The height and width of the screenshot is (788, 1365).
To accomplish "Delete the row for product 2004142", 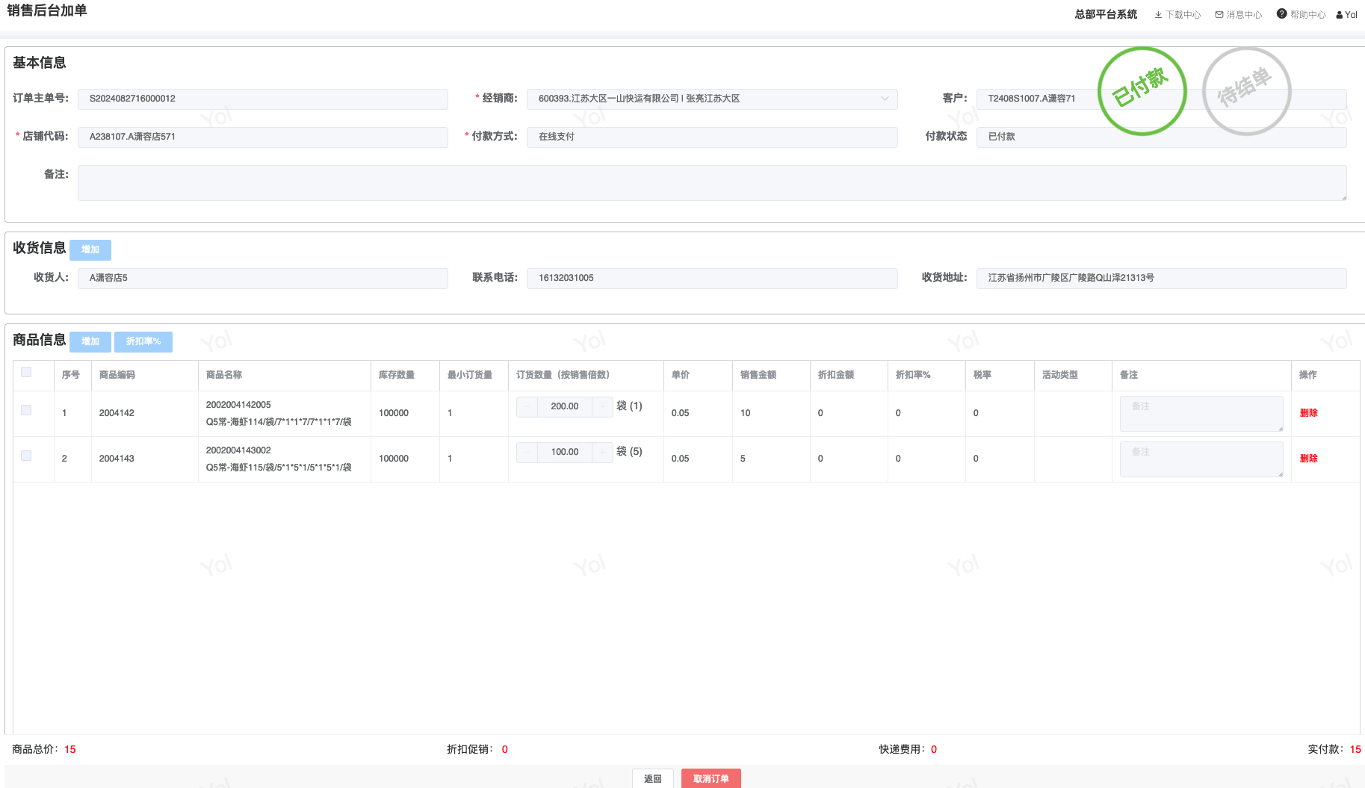I will [1309, 413].
